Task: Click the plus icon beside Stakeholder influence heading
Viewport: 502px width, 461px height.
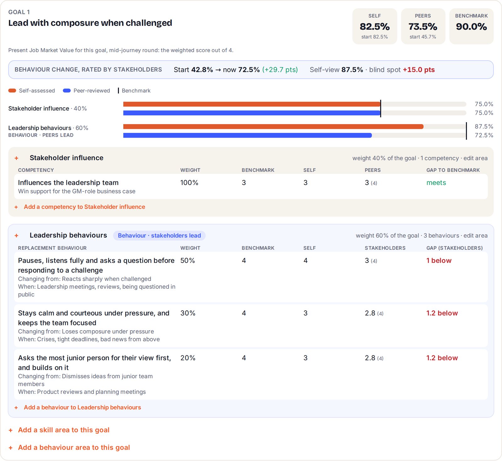Action: click(17, 158)
